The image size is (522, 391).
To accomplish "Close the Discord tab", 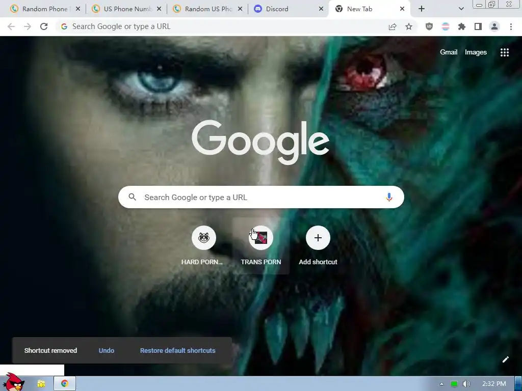I will pos(321,9).
